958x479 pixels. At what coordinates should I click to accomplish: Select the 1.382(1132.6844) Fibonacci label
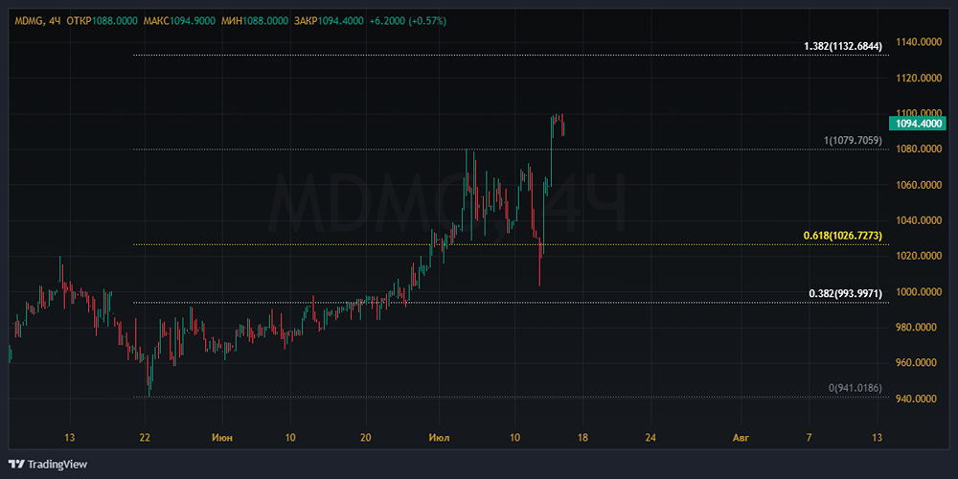click(x=843, y=46)
